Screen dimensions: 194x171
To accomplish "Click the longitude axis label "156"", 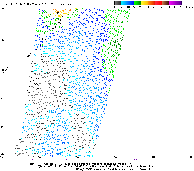I will click(x=78, y=157).
